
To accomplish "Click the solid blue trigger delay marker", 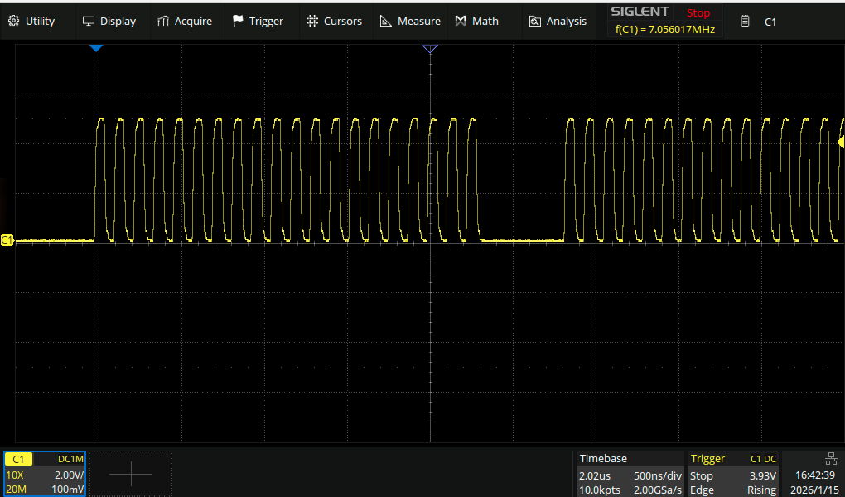I will (x=96, y=49).
